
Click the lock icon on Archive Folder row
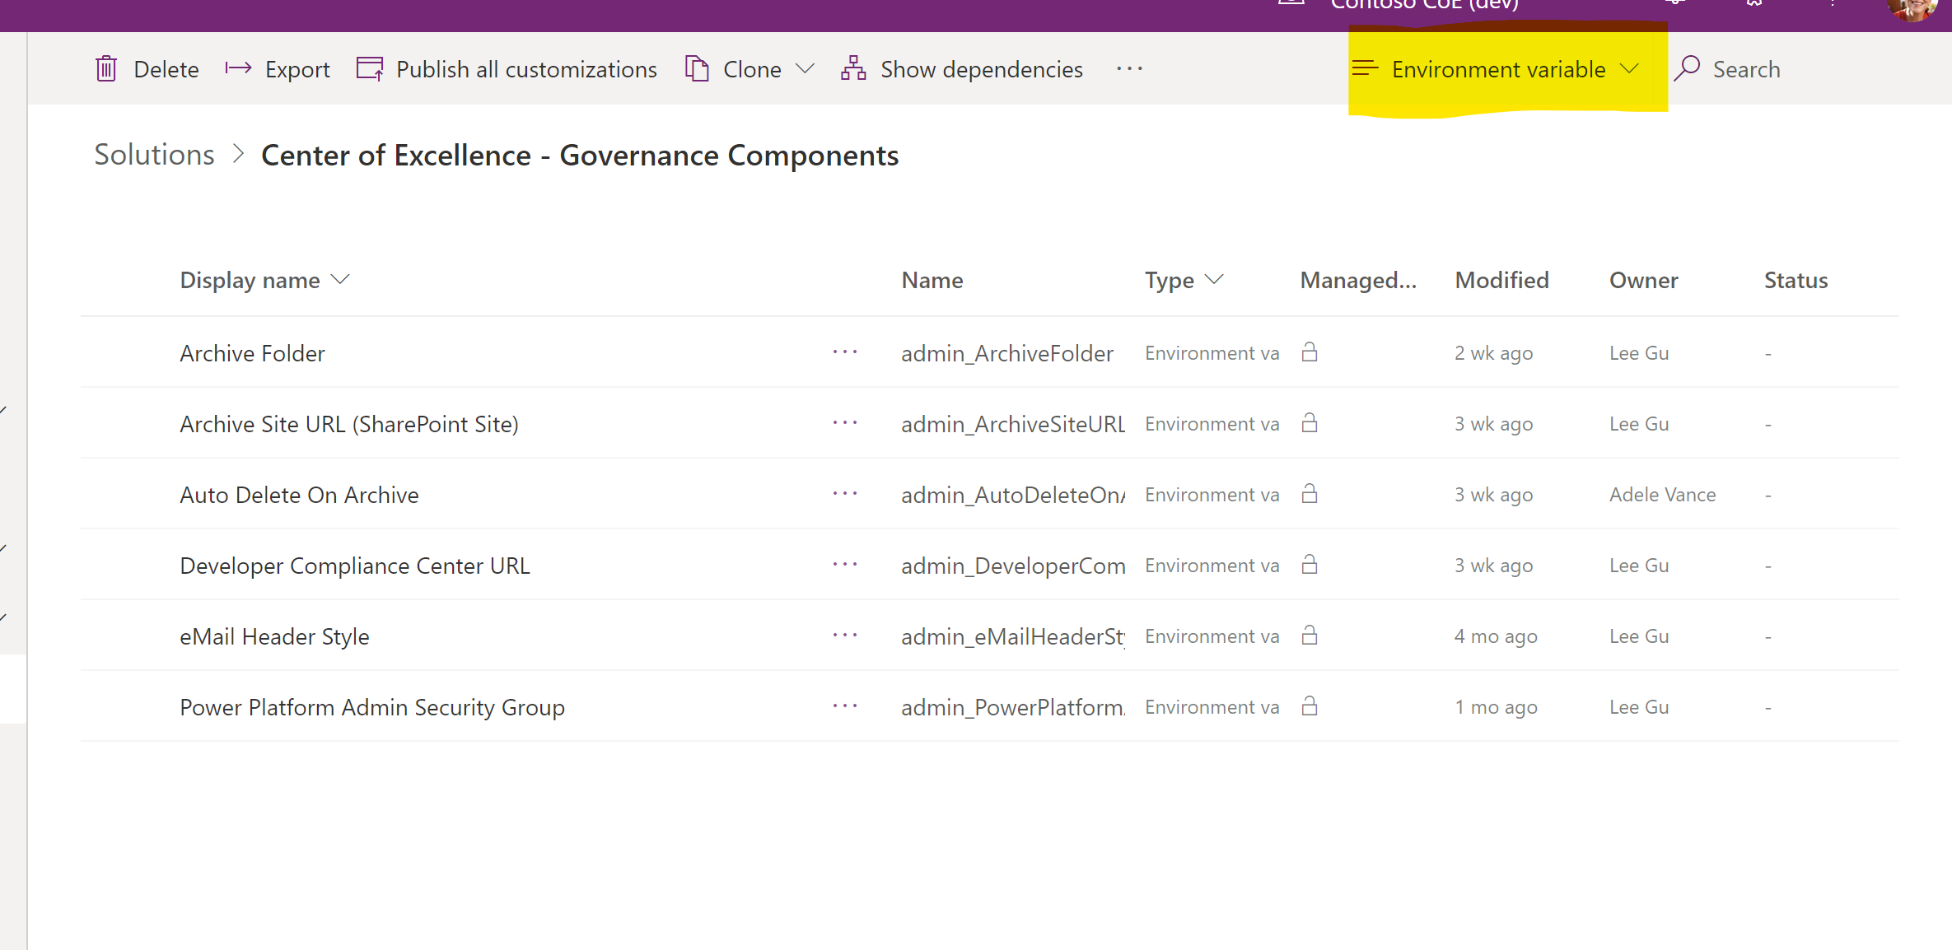[x=1310, y=352]
